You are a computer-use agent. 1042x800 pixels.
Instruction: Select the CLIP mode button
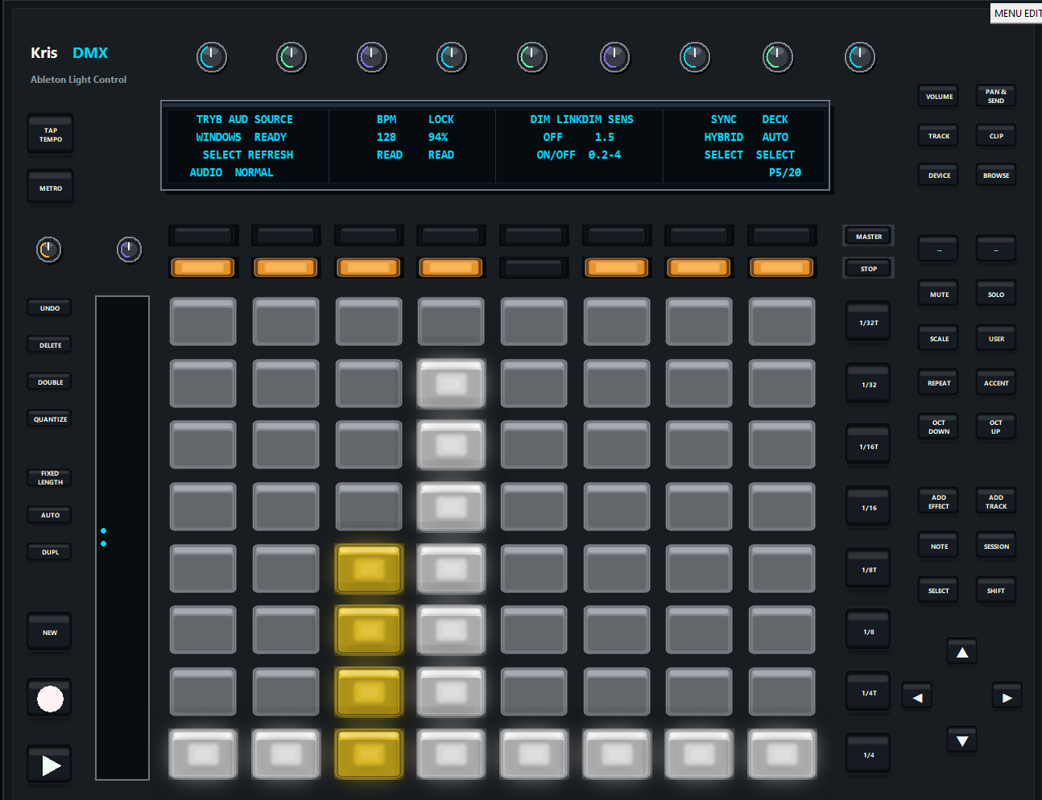996,136
